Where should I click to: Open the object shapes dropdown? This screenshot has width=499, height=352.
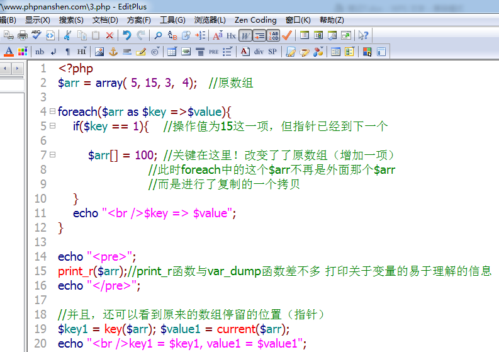coord(318,52)
